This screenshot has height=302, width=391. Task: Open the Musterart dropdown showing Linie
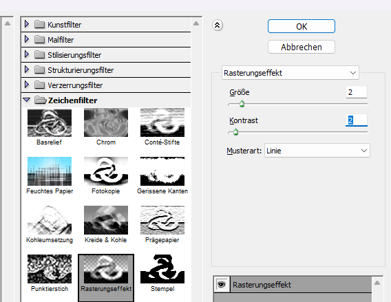(x=317, y=151)
